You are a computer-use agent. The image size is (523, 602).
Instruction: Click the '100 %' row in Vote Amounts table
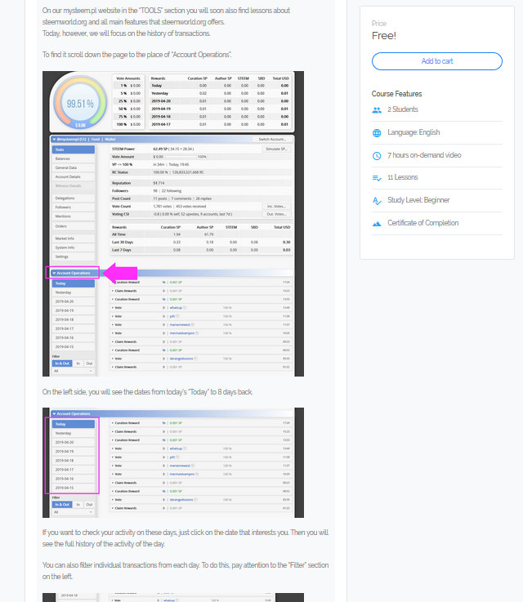click(128, 124)
